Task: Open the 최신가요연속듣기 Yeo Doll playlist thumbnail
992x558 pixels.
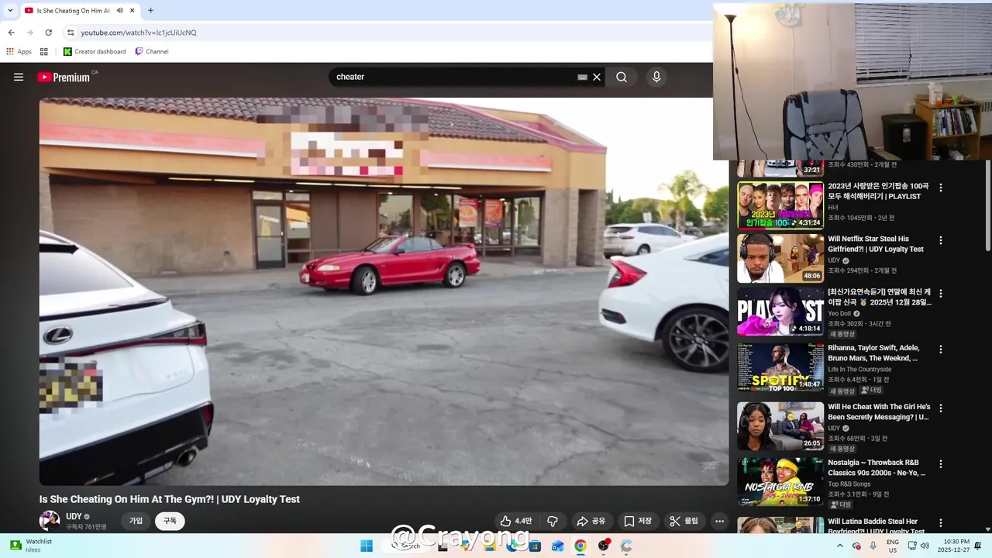Action: coord(780,312)
